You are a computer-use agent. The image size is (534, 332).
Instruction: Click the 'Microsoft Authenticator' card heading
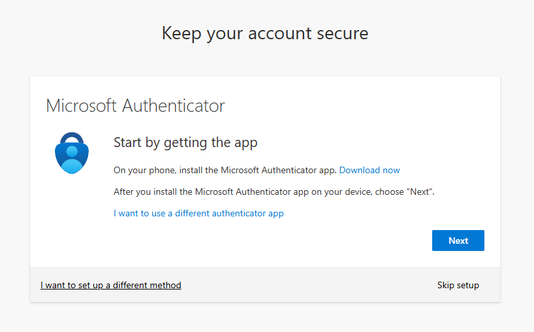pyautogui.click(x=135, y=106)
